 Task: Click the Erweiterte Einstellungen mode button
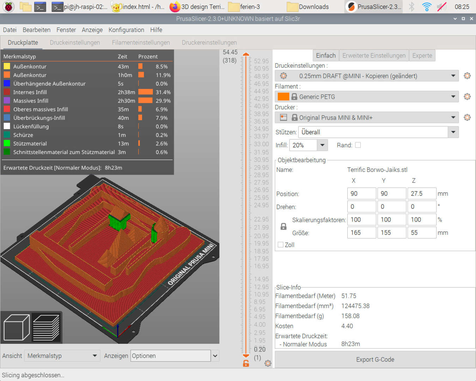click(x=374, y=55)
